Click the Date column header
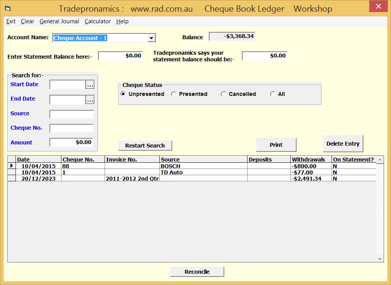Screen dimensions: 391x285 pyautogui.click(x=38, y=160)
